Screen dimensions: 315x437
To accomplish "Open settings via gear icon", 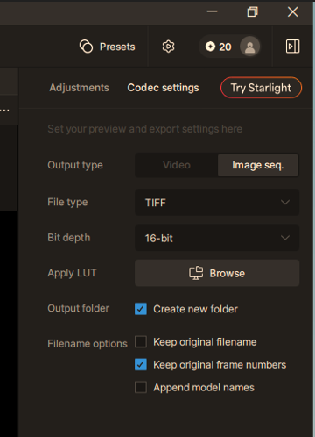I will (x=168, y=47).
